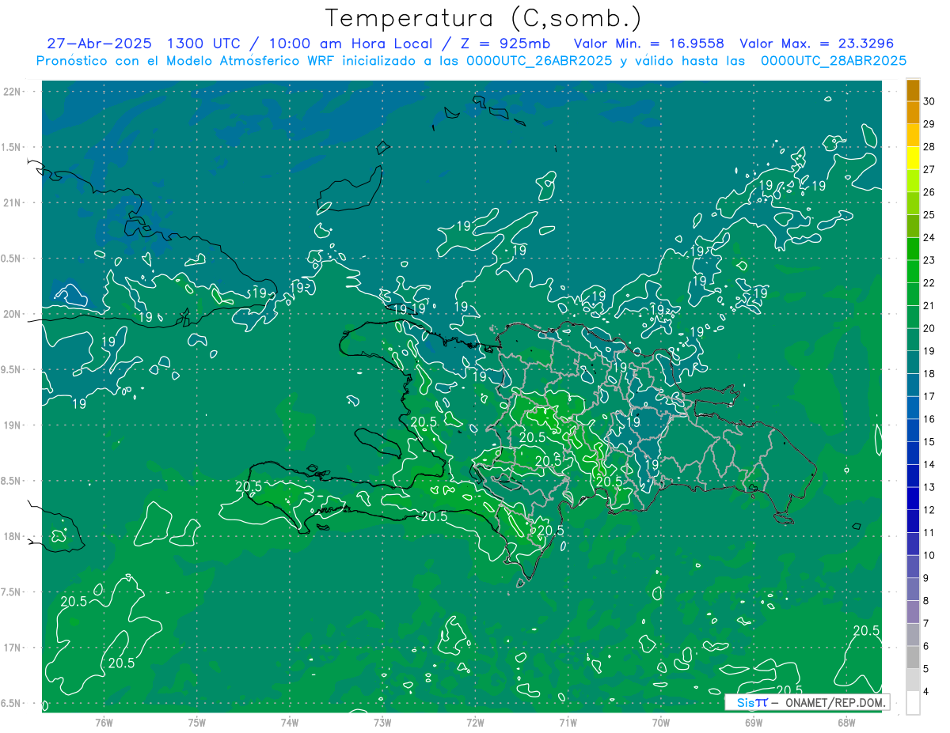This screenshot has width=950, height=733.
Task: Click the "SisTT – ONAMET/REP.DOM." credit label
Action: pos(807,702)
